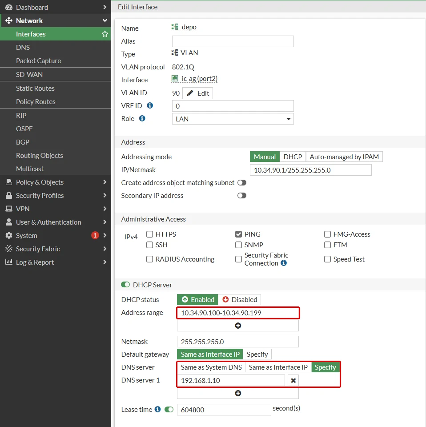Toggle Secondary IP address switch
Screen dimensions: 426x427
coord(242,196)
